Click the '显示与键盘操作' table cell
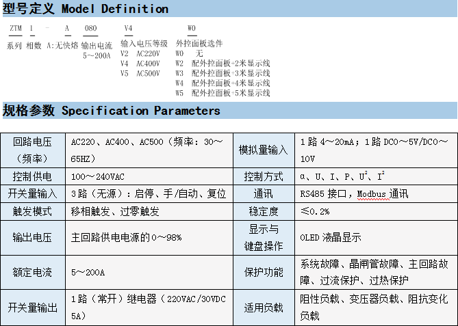Viewport: 458px width, 326px height. (x=264, y=238)
